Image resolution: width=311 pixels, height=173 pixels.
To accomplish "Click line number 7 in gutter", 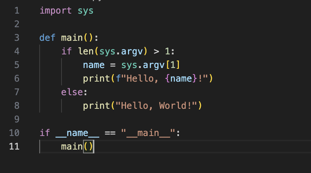I will click(x=17, y=92).
